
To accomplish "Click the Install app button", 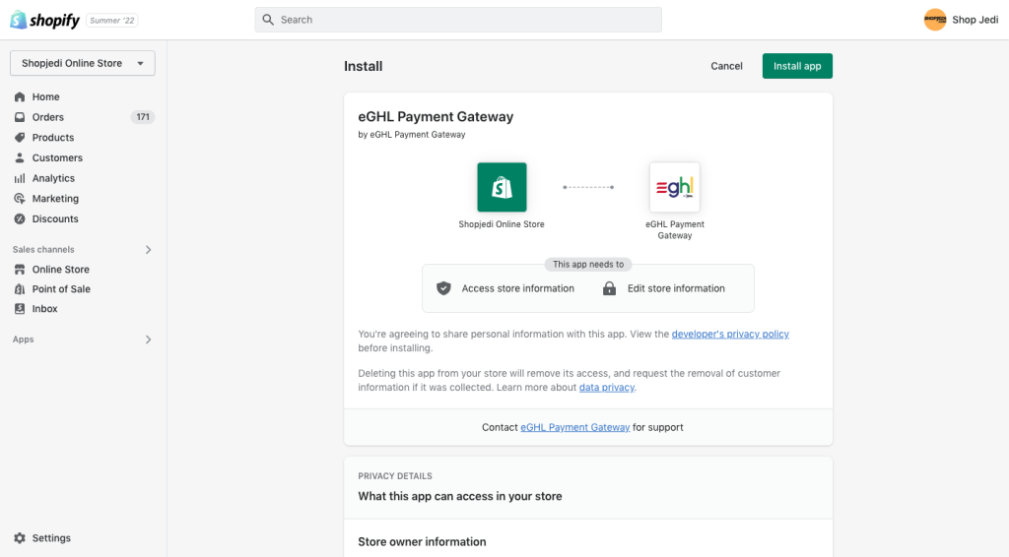I will point(797,66).
